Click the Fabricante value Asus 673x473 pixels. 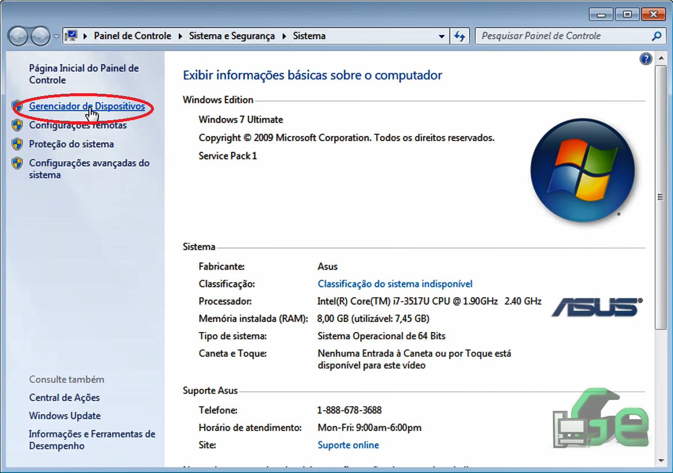point(328,266)
